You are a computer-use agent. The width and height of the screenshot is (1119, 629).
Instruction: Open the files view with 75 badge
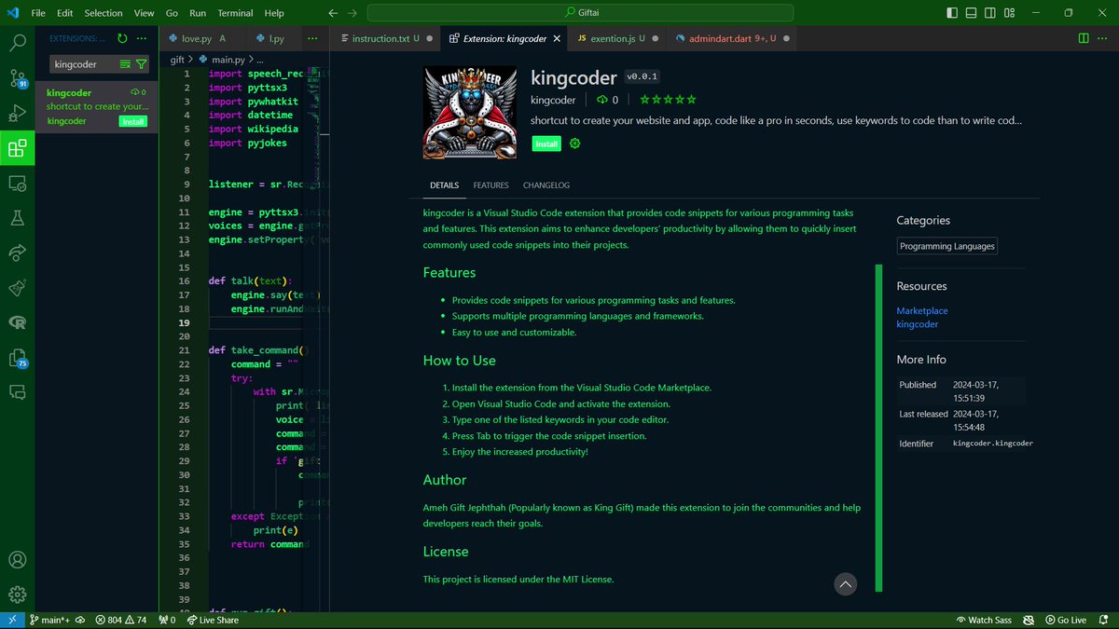point(17,358)
